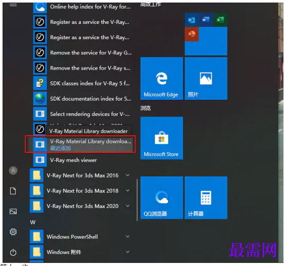286x266 pixels.
Task: Open Pictures from the Start sidebar
Action: pyautogui.click(x=13, y=212)
